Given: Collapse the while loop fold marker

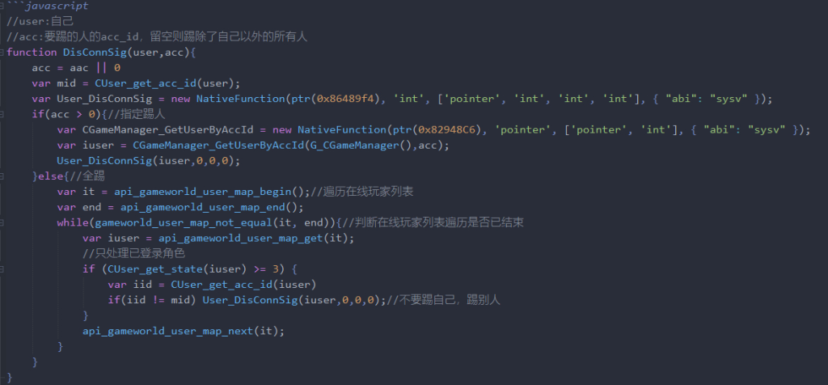Looking at the screenshot, I should (x=2, y=222).
